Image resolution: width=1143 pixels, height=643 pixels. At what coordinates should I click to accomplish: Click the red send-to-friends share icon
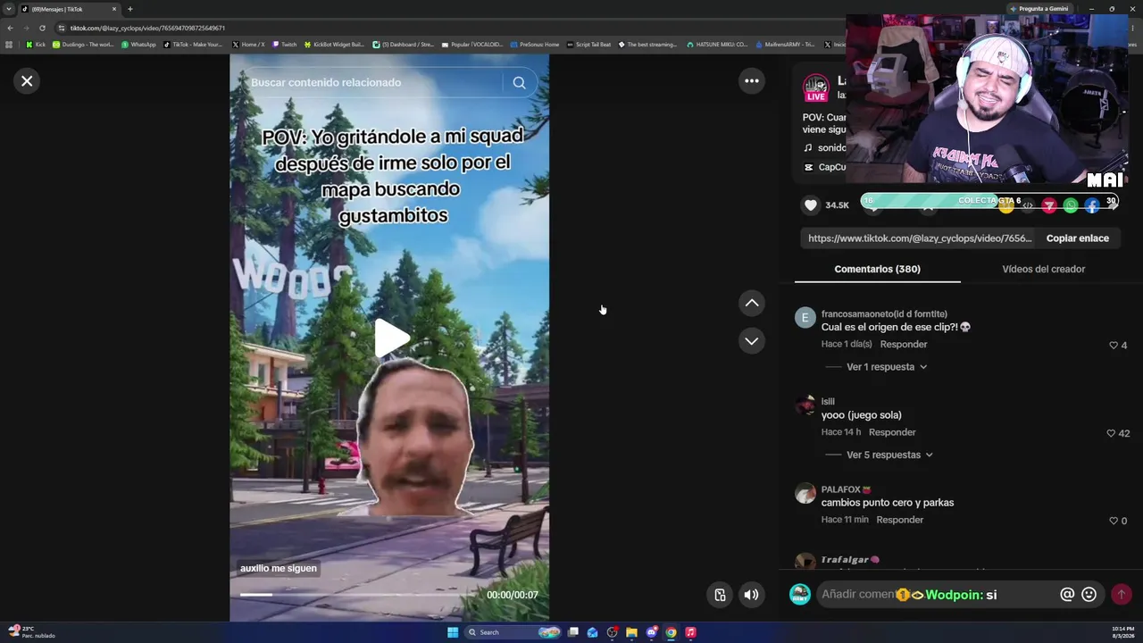click(1049, 206)
